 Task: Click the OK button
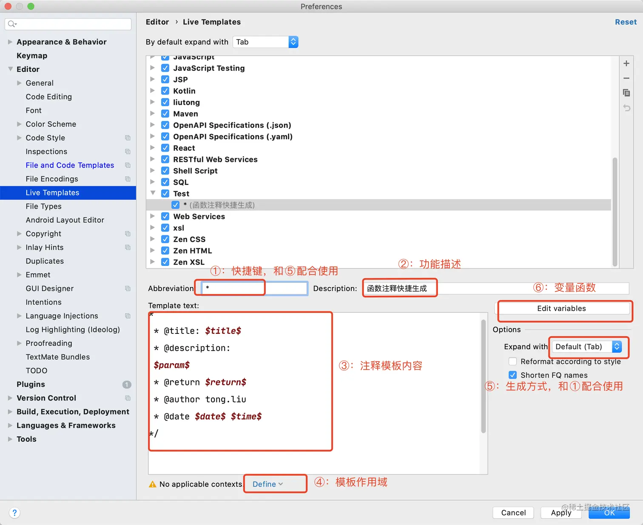coord(609,513)
